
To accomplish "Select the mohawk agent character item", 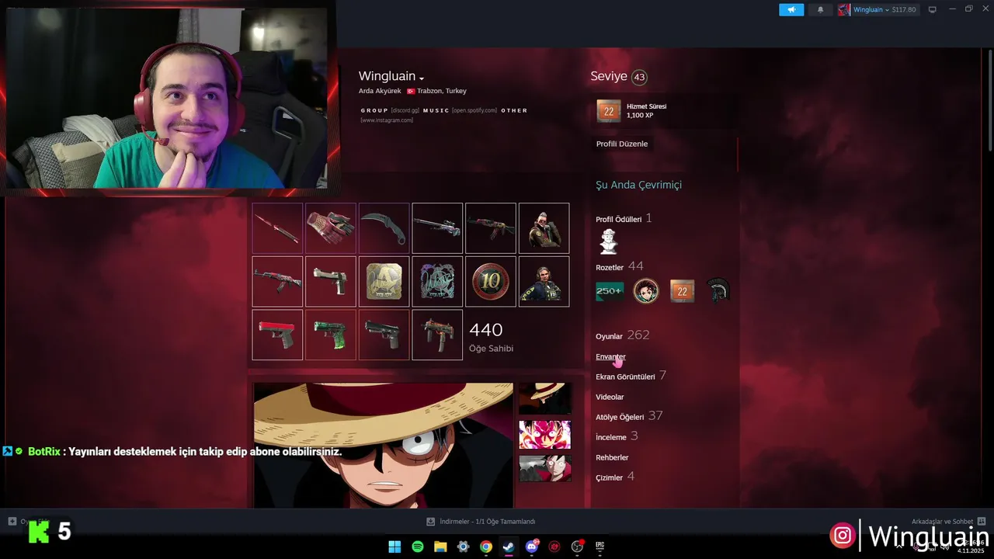I will [544, 228].
